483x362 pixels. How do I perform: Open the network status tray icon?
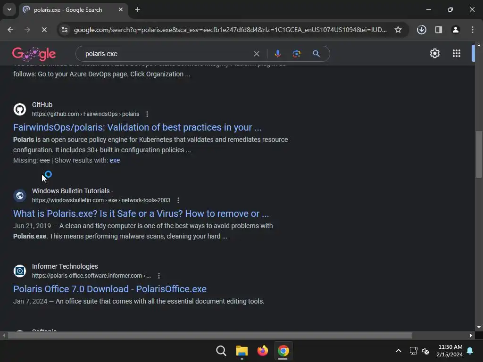click(413, 351)
